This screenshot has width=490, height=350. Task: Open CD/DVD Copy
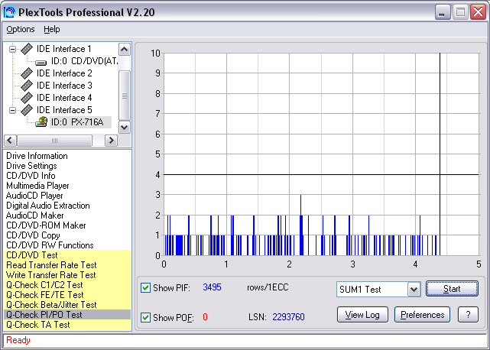33,235
